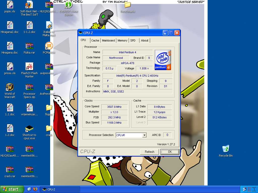Switch to the Cache tab

pos(95,40)
